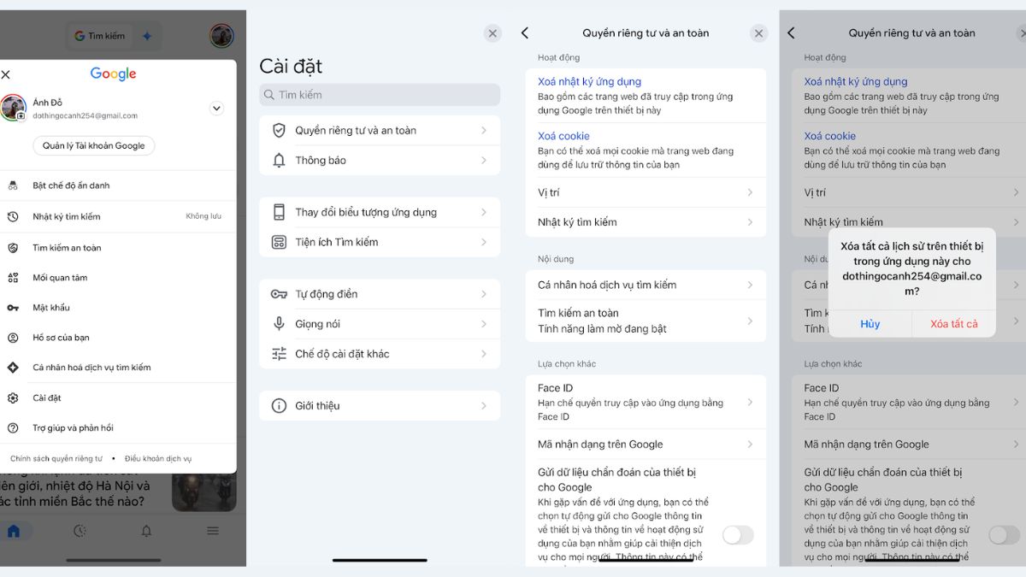Tap Hủy in the delete history dialog
The height and width of the screenshot is (577, 1026).
(870, 324)
